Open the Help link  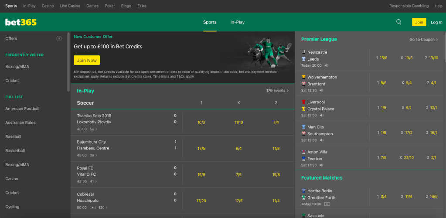pos(438,6)
